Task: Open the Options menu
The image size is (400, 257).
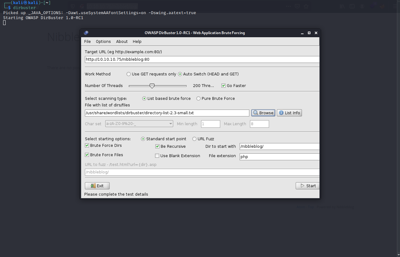Action: pyautogui.click(x=103, y=41)
